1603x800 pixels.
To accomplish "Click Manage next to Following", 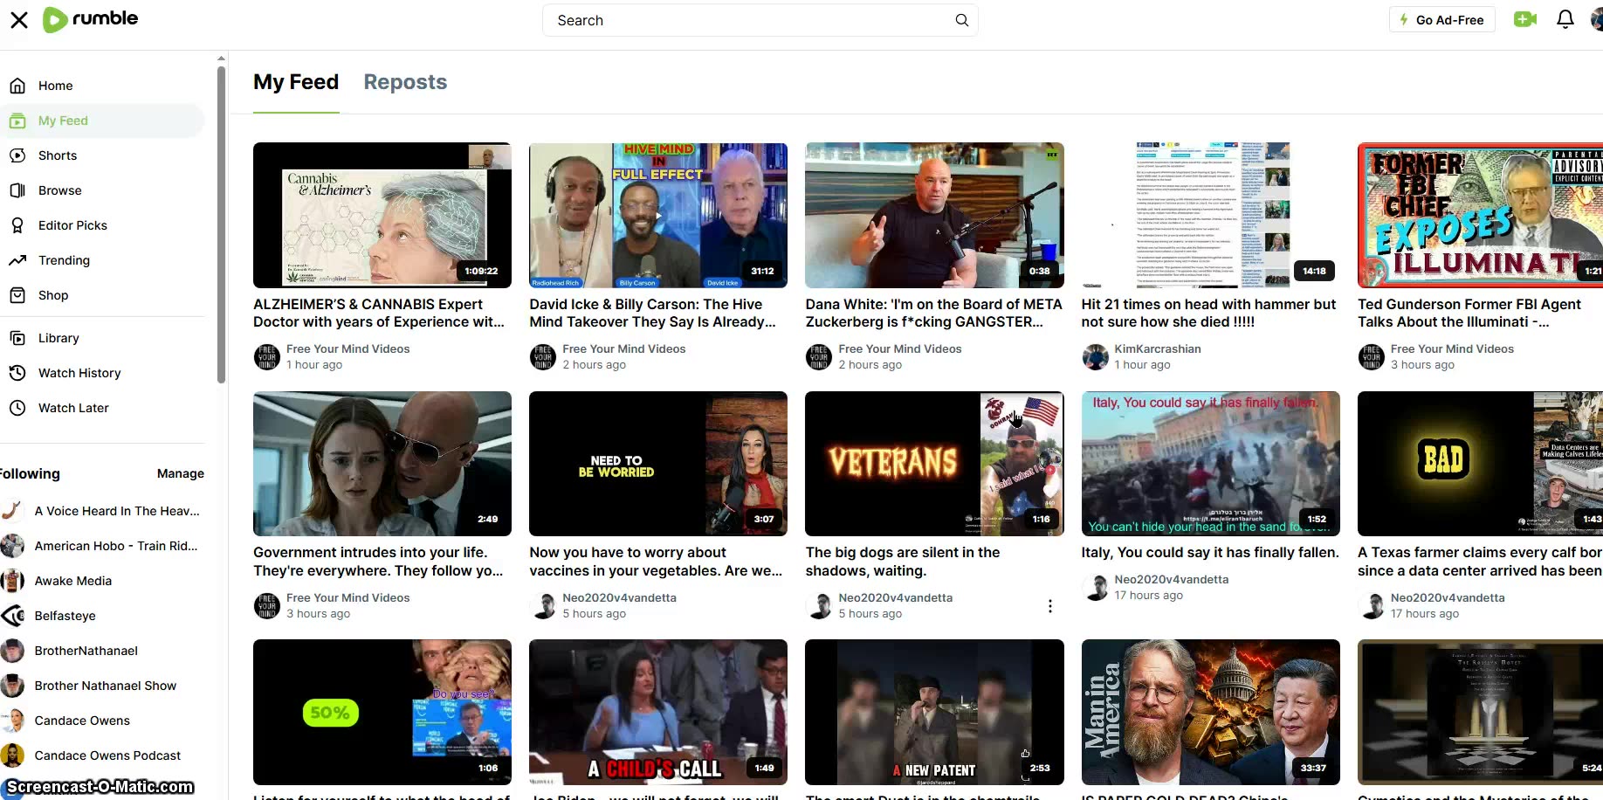I will [181, 473].
